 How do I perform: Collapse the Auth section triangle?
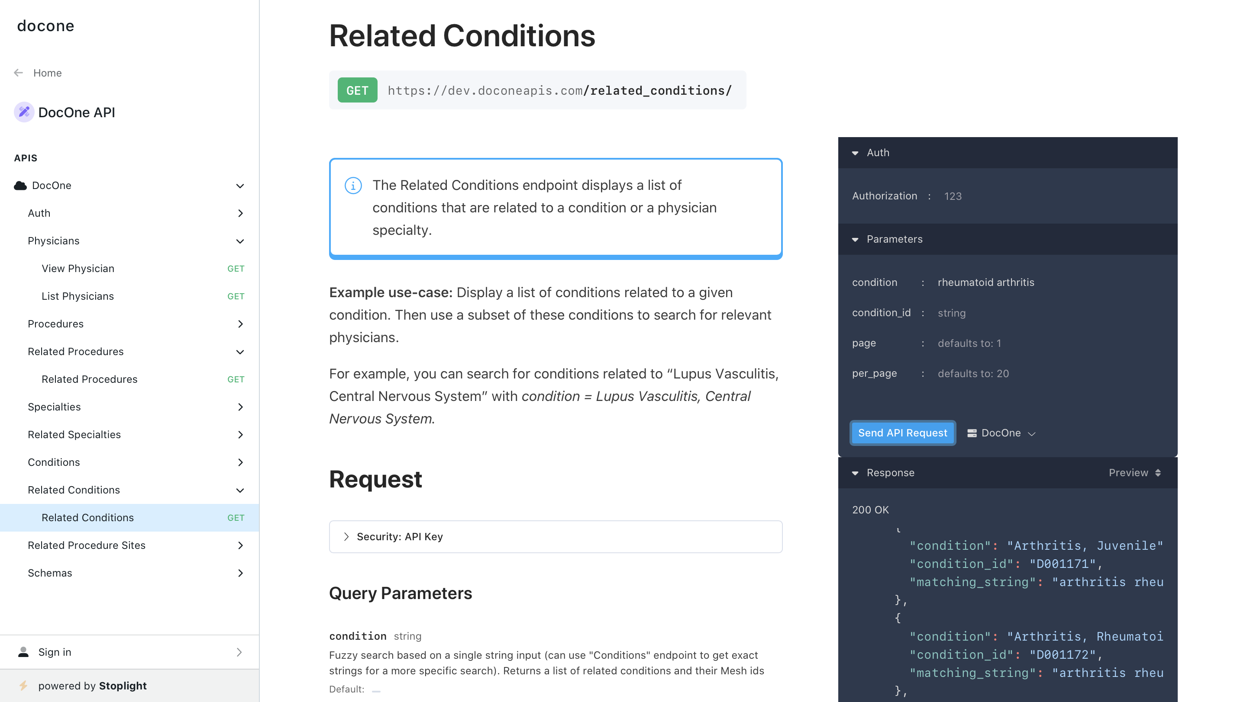coord(855,153)
